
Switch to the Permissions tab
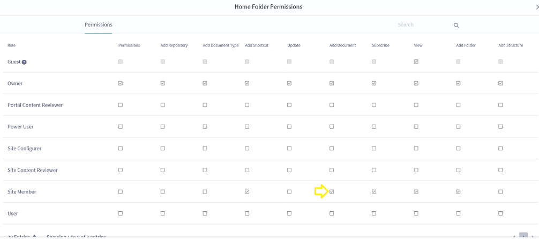point(98,25)
